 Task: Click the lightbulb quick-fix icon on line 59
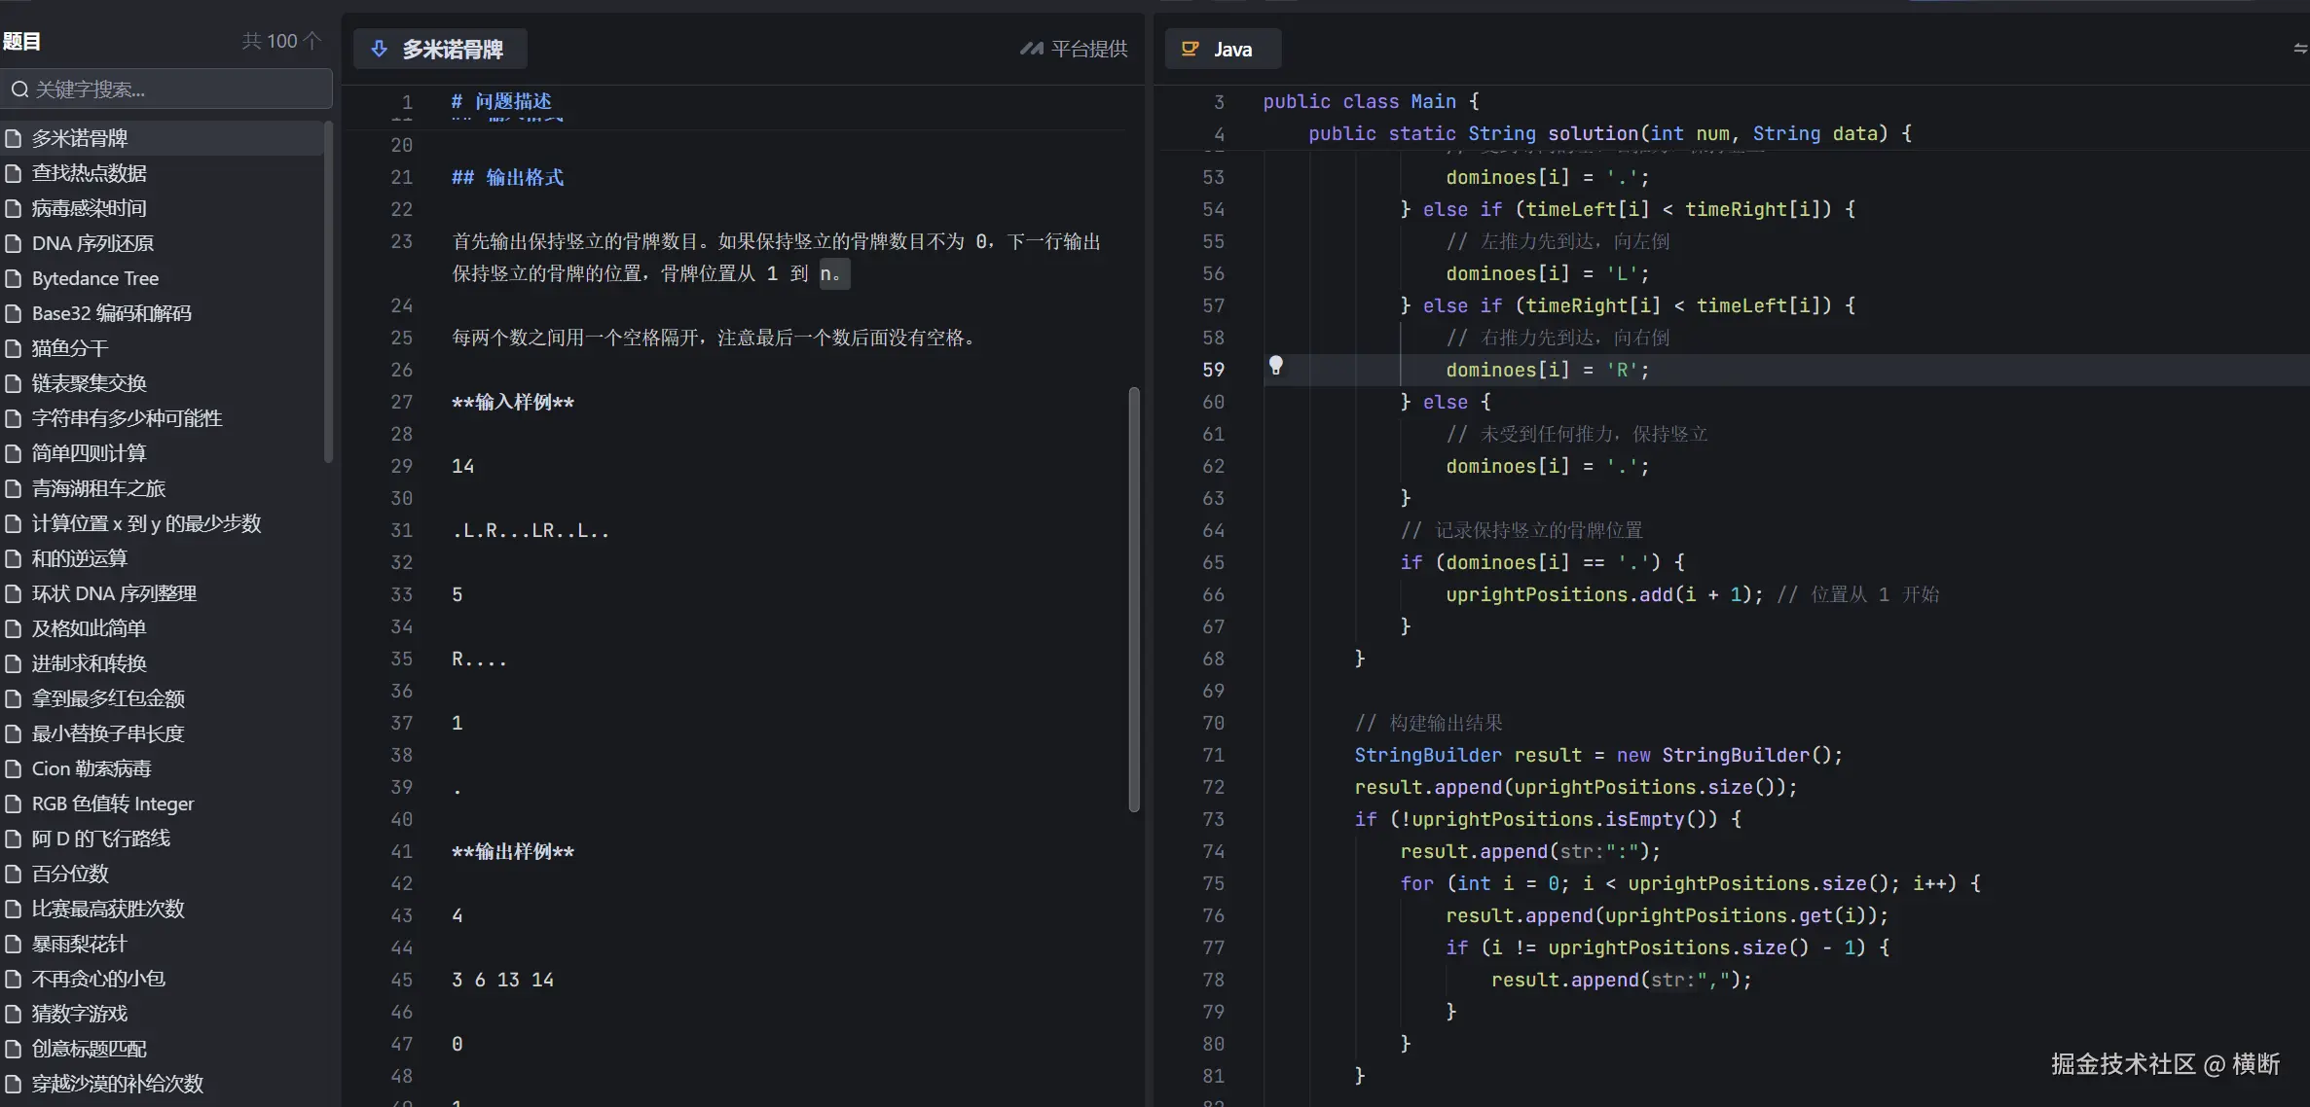pyautogui.click(x=1275, y=366)
